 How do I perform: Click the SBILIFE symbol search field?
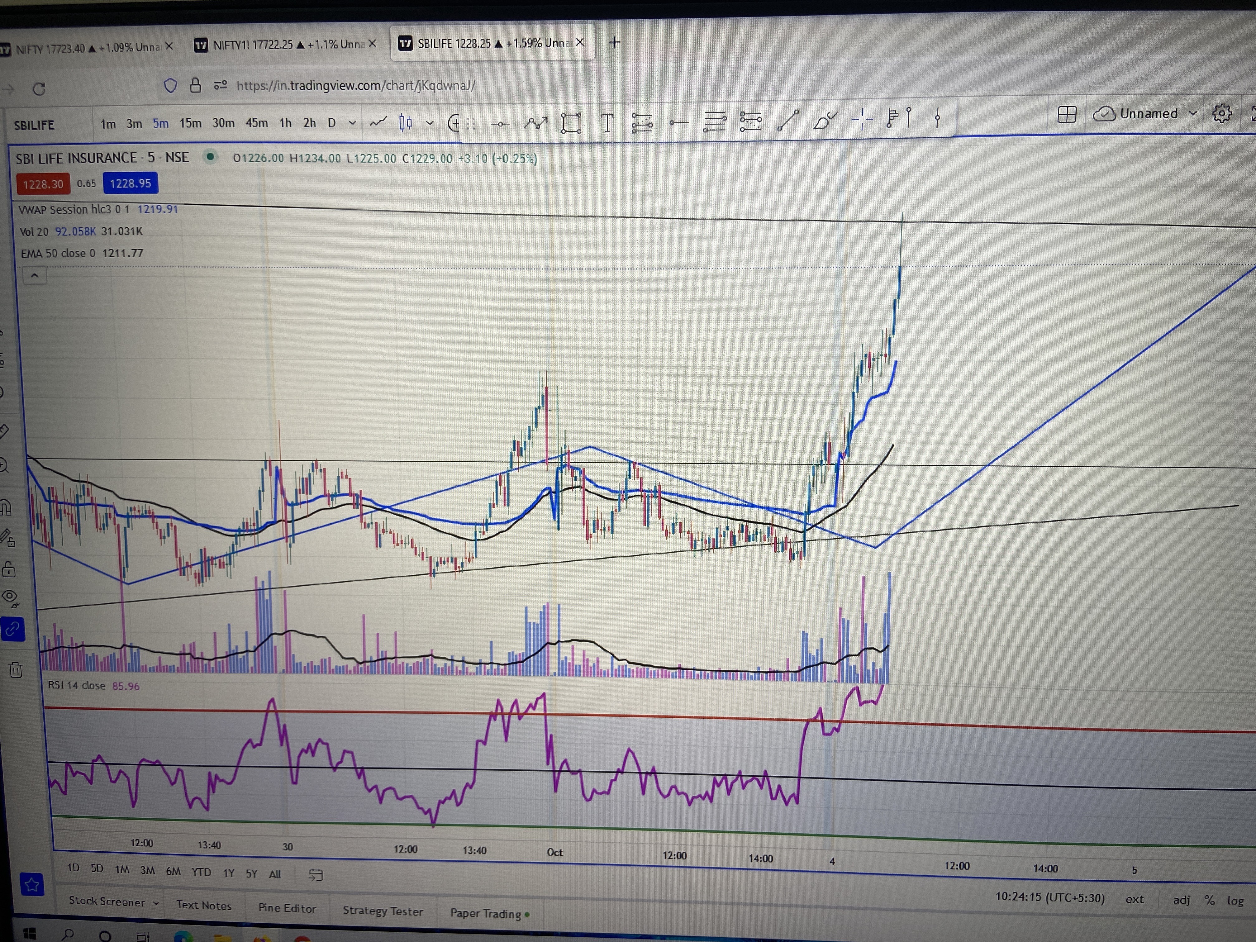pyautogui.click(x=34, y=125)
